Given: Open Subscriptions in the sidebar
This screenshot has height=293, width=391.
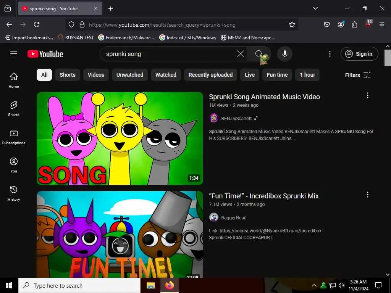Looking at the screenshot, I should (14, 137).
